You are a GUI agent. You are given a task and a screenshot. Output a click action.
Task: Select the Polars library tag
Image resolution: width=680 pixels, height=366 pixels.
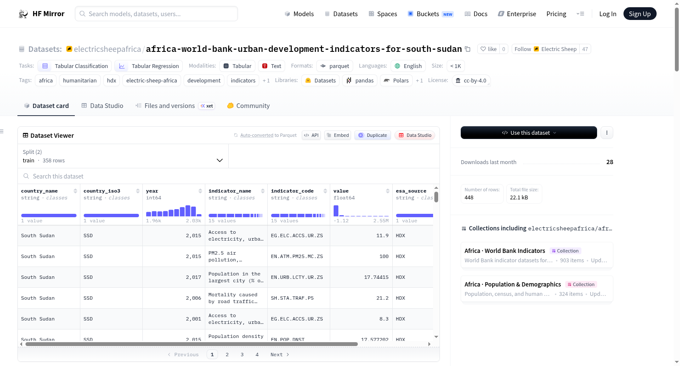point(396,80)
